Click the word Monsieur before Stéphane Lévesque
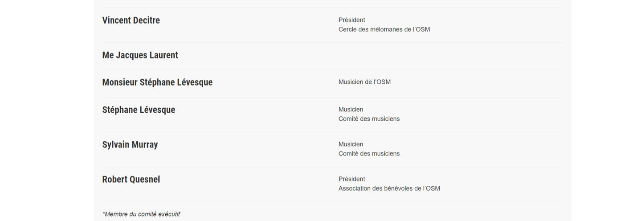 tap(119, 82)
